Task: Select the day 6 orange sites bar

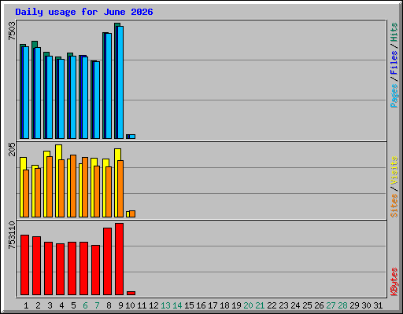Action: pos(85,187)
